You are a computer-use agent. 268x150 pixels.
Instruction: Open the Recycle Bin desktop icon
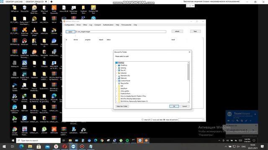pos(24,8)
